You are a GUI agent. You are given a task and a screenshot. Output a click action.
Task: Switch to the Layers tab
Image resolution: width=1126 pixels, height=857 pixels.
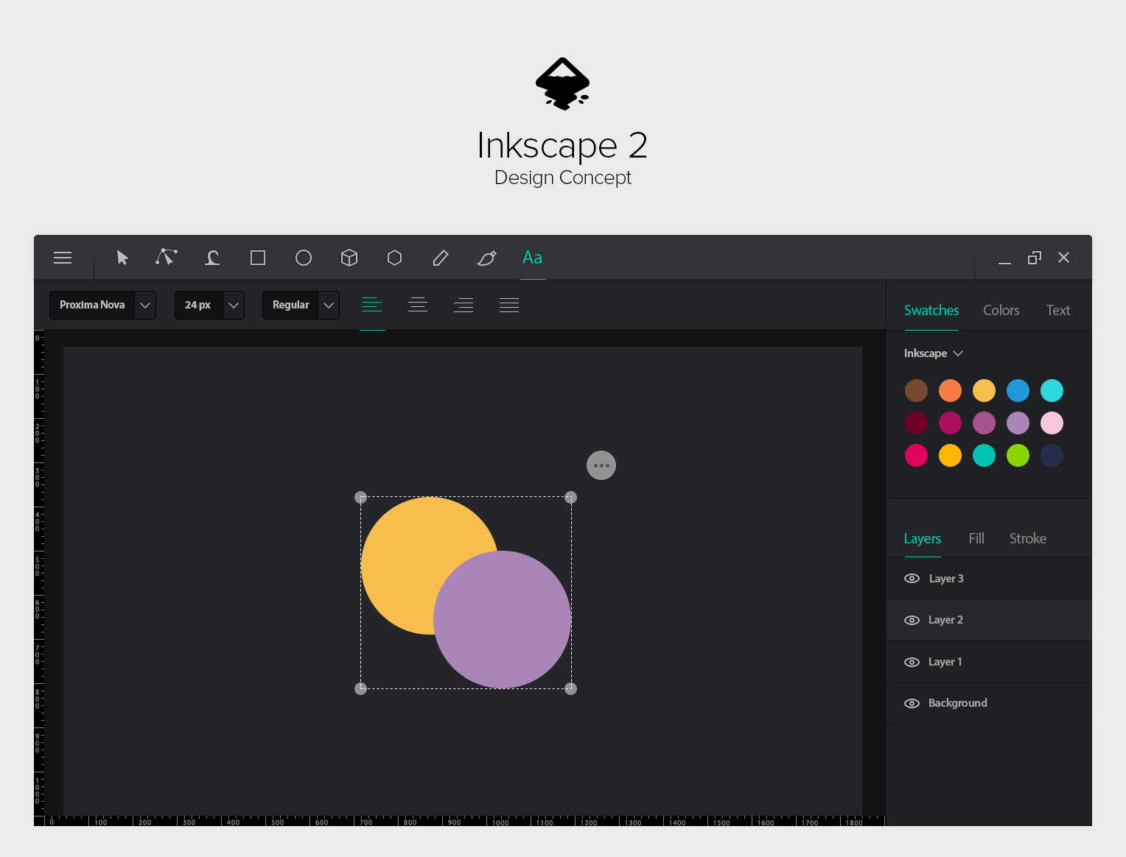[923, 538]
